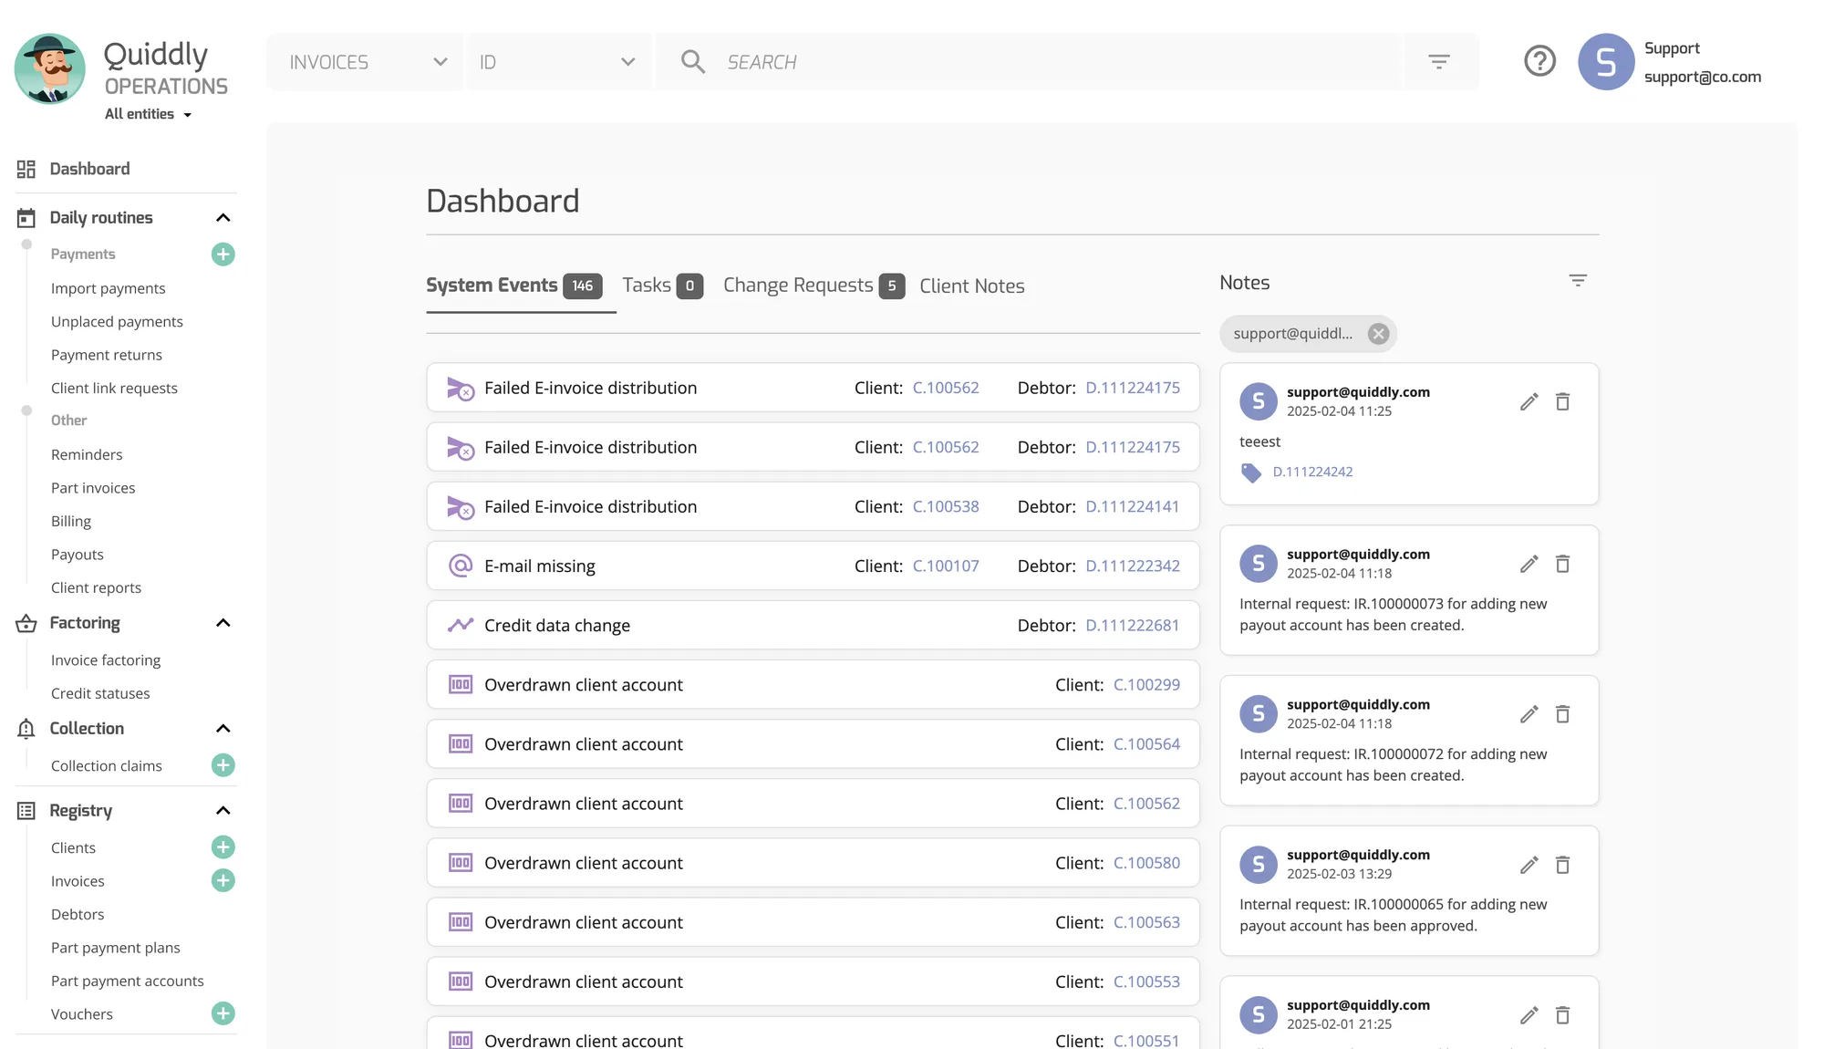Screen dimensions: 1824x1049
Task: Delete the 'teeest' note
Action: (x=1562, y=401)
